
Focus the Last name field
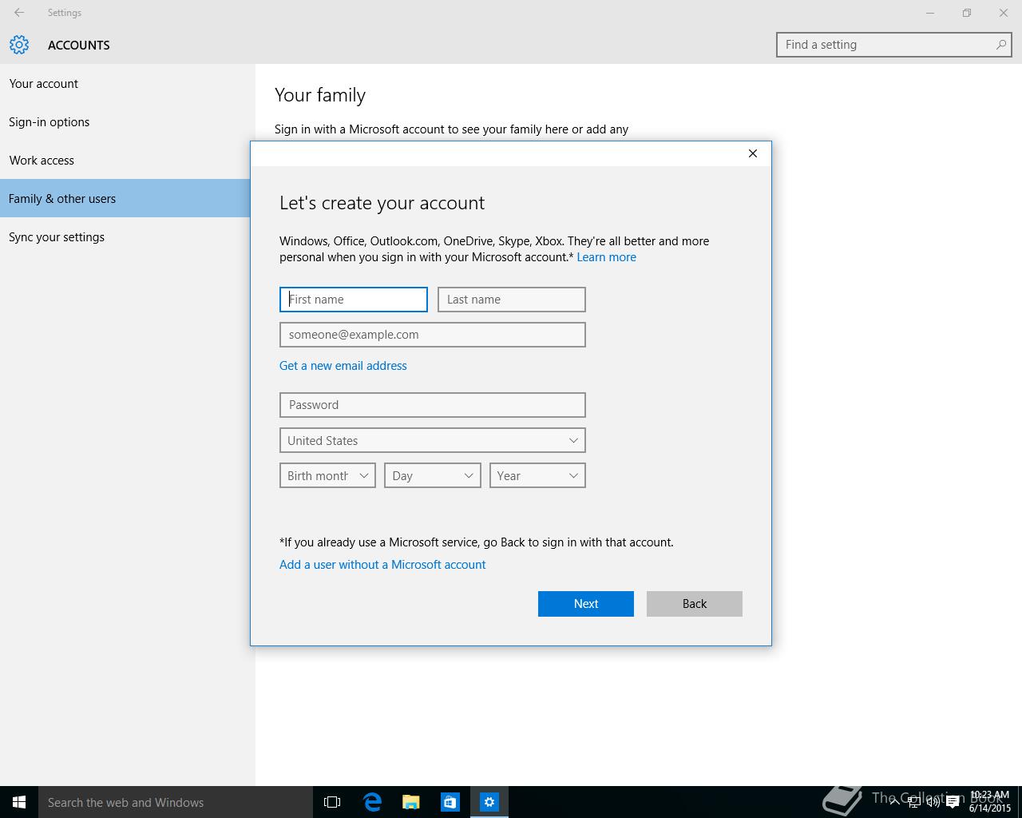tap(511, 300)
